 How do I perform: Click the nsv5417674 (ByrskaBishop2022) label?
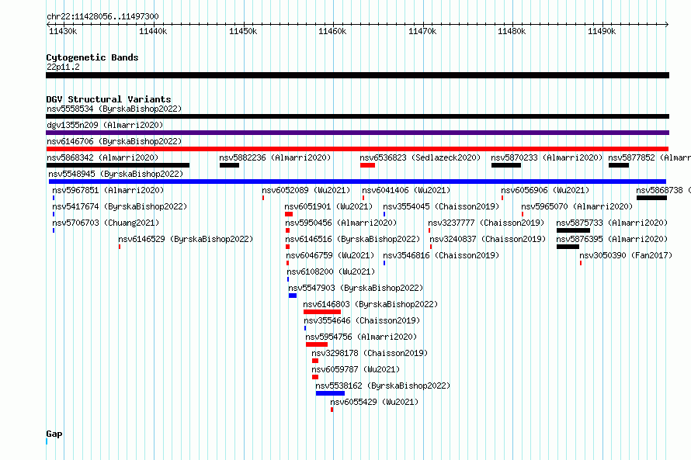[x=120, y=206]
